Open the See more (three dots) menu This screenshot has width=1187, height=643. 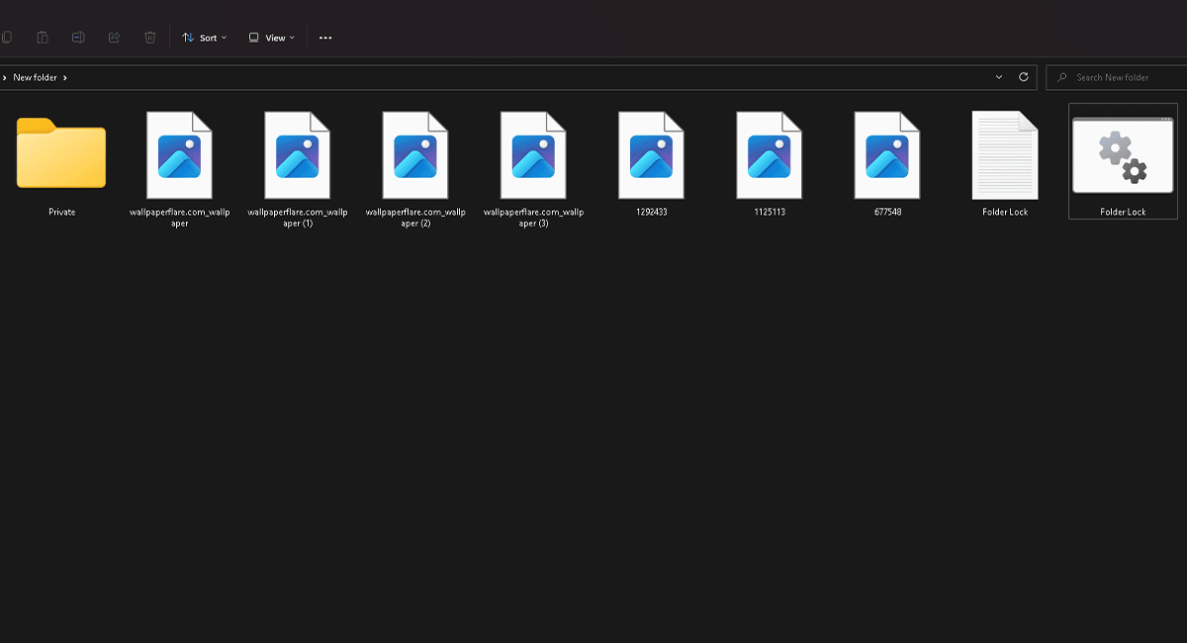[x=325, y=38]
